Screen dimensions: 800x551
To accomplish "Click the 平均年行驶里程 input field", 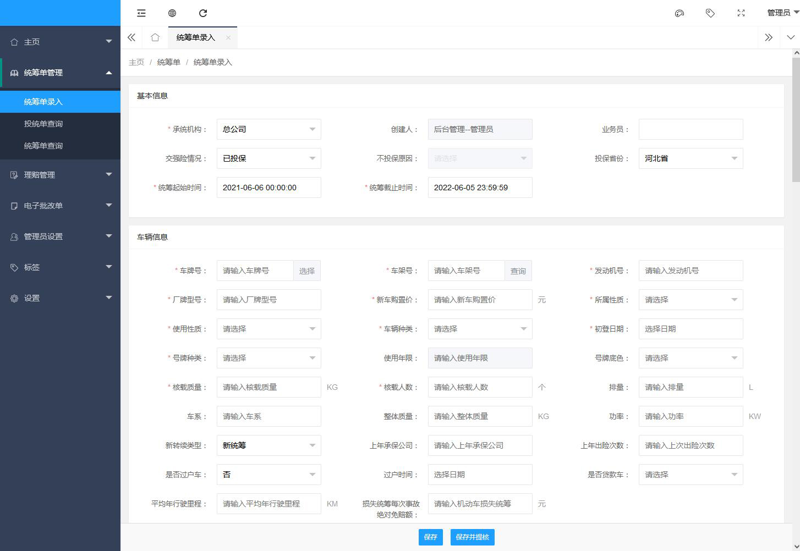I will [x=269, y=504].
